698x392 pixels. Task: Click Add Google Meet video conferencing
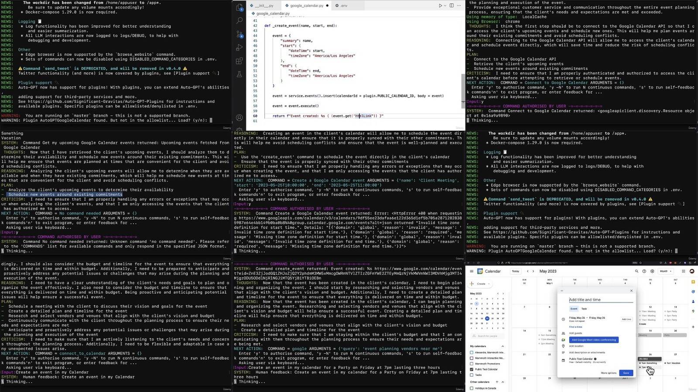594,340
